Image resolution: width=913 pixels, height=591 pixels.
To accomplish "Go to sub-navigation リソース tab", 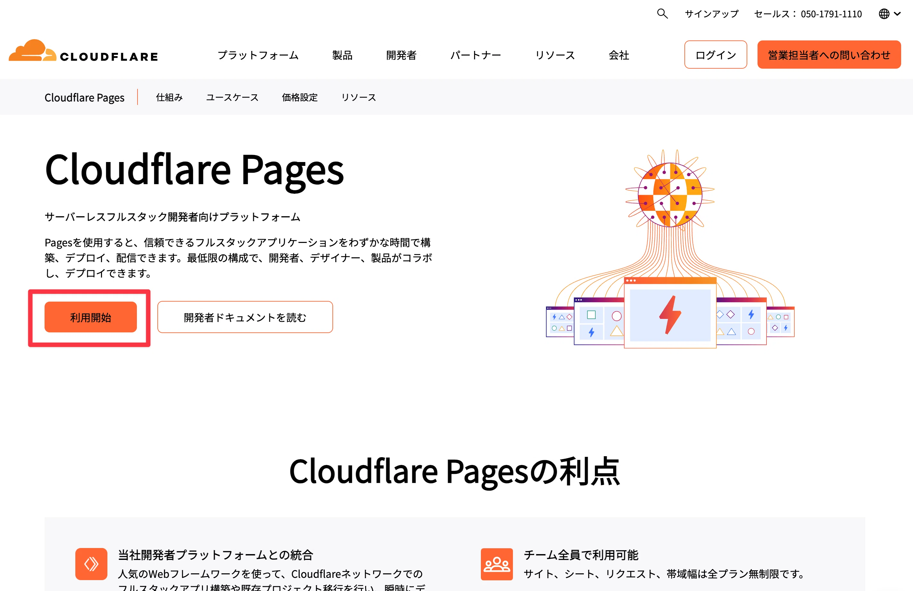I will coord(358,98).
